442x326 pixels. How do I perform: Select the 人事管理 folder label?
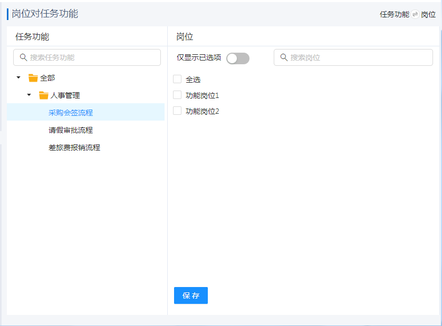click(65, 95)
